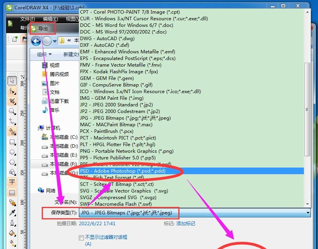The width and height of the screenshot is (318, 249).
Task: Select the 文档 library
Action: (51, 92)
